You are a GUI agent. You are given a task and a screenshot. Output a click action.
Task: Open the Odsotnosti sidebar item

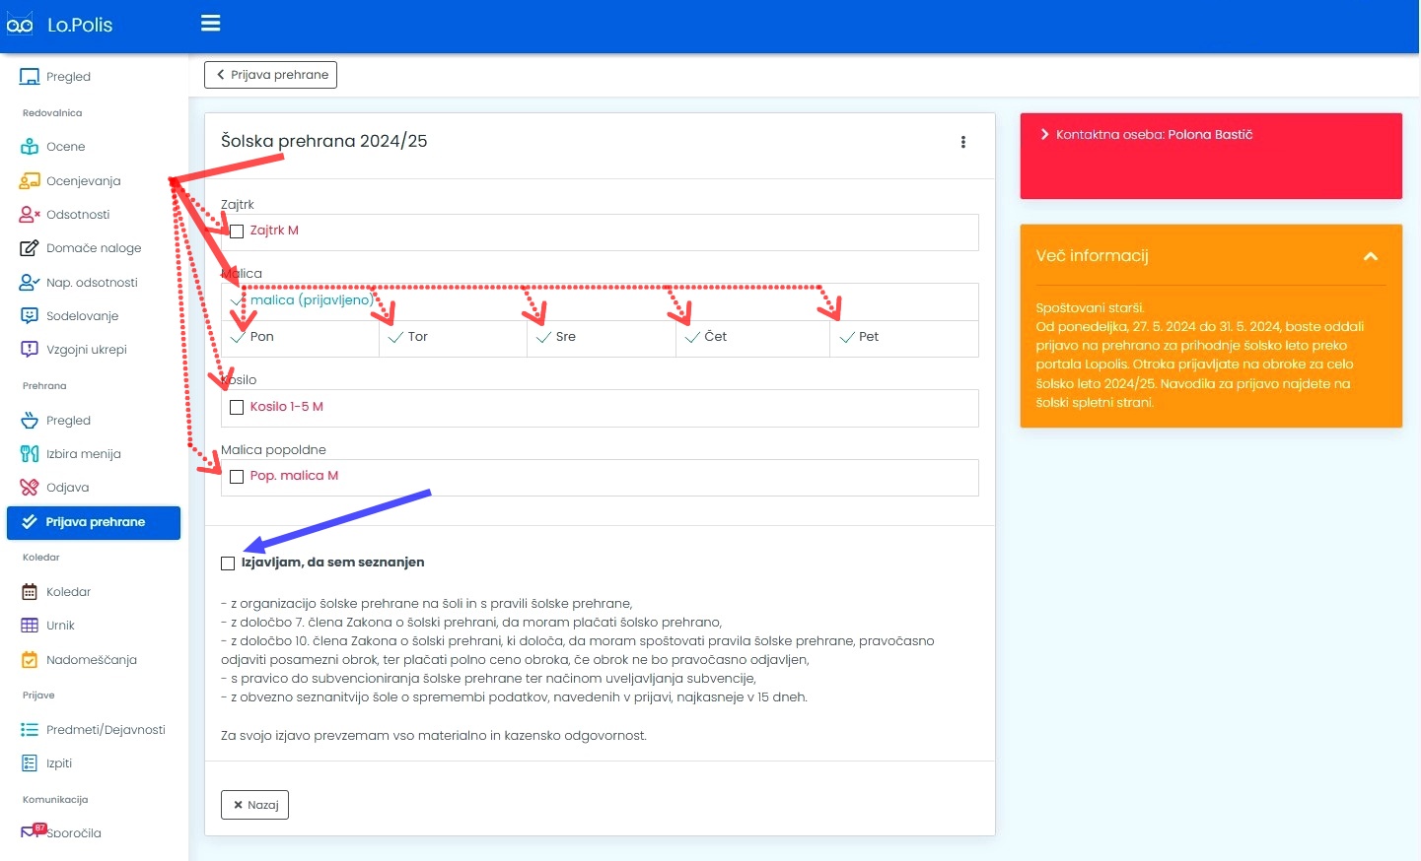pos(78,215)
